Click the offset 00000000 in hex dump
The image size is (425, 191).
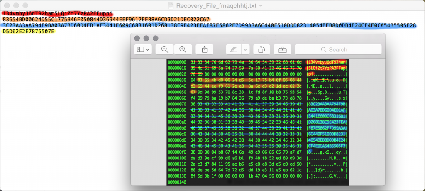177,62
